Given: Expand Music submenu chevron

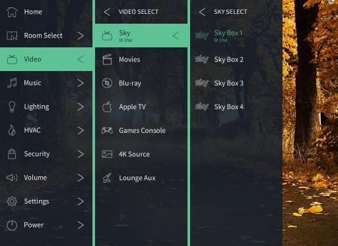Looking at the screenshot, I should (x=81, y=83).
